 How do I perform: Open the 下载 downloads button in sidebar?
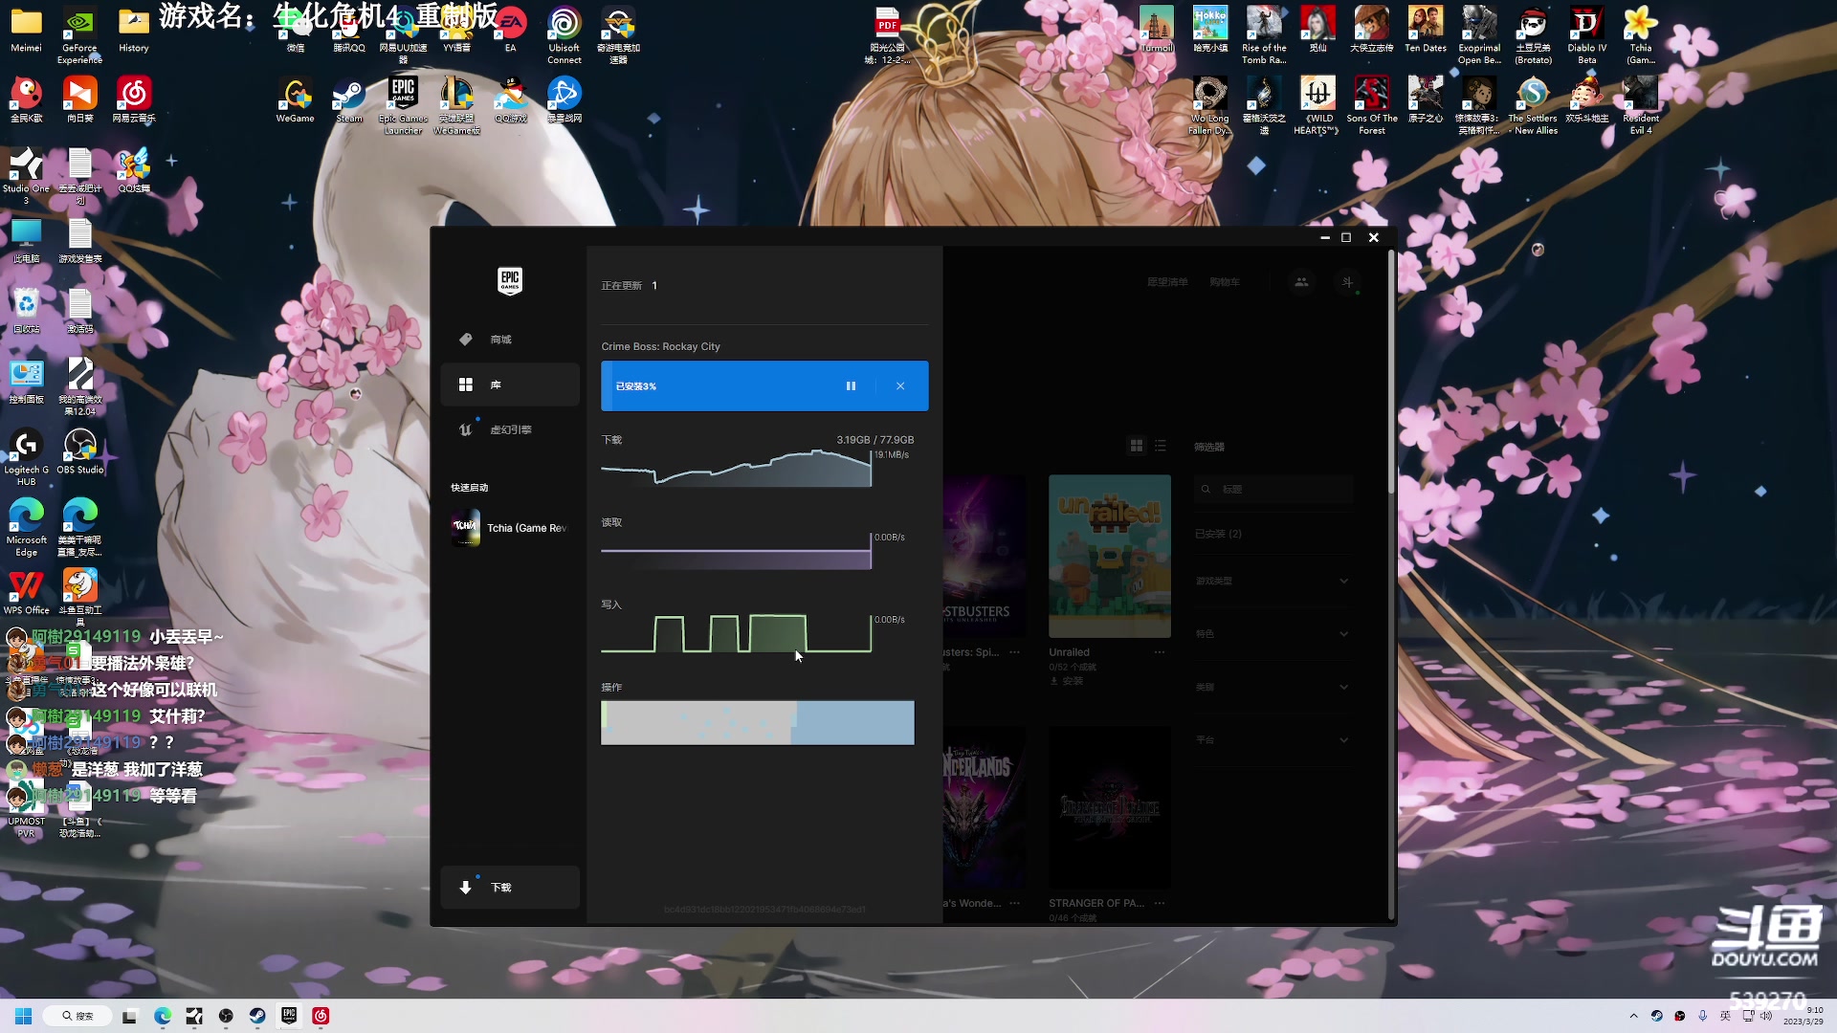tap(510, 888)
